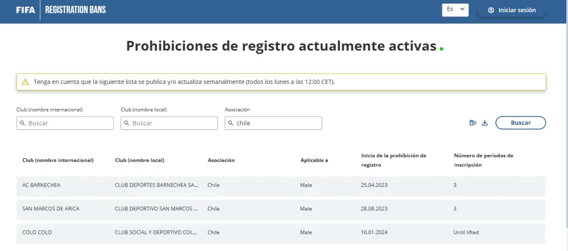Screen dimensions: 568x251
Task: Click periods value 3 in SAN MARCOS row
Action: (455, 209)
